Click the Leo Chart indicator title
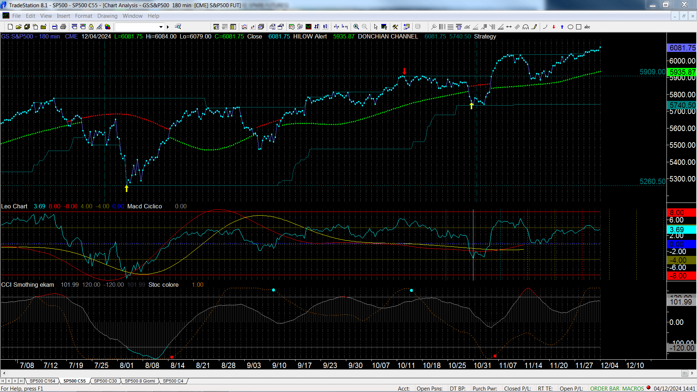This screenshot has height=392, width=697. (14, 206)
